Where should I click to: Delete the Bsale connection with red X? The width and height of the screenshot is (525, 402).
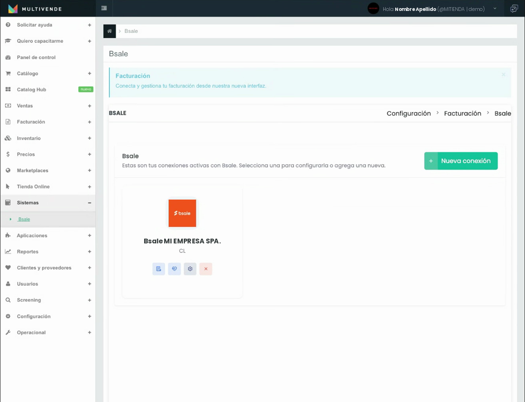click(x=206, y=269)
